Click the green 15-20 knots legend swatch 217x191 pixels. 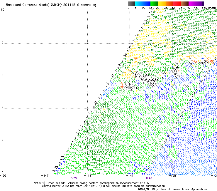coord(154,4)
